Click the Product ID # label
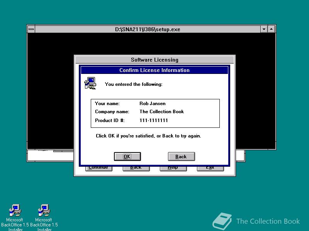The image size is (309, 231). pyautogui.click(x=110, y=121)
